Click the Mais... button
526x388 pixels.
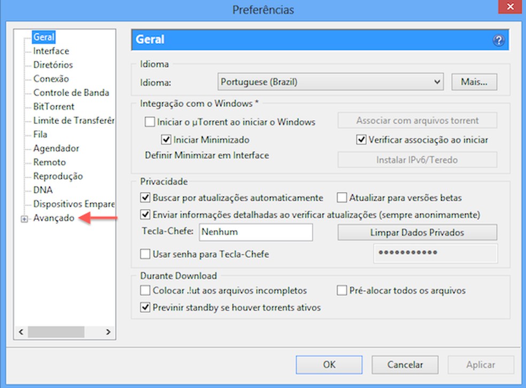click(x=474, y=81)
